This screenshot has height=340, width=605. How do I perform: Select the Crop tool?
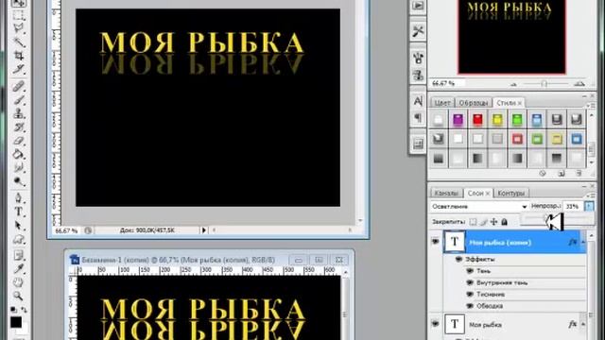pos(19,56)
